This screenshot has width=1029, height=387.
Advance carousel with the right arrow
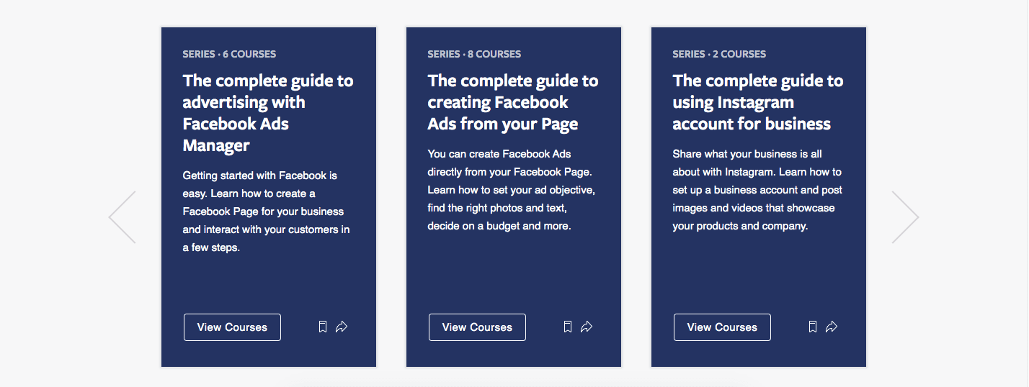click(905, 217)
